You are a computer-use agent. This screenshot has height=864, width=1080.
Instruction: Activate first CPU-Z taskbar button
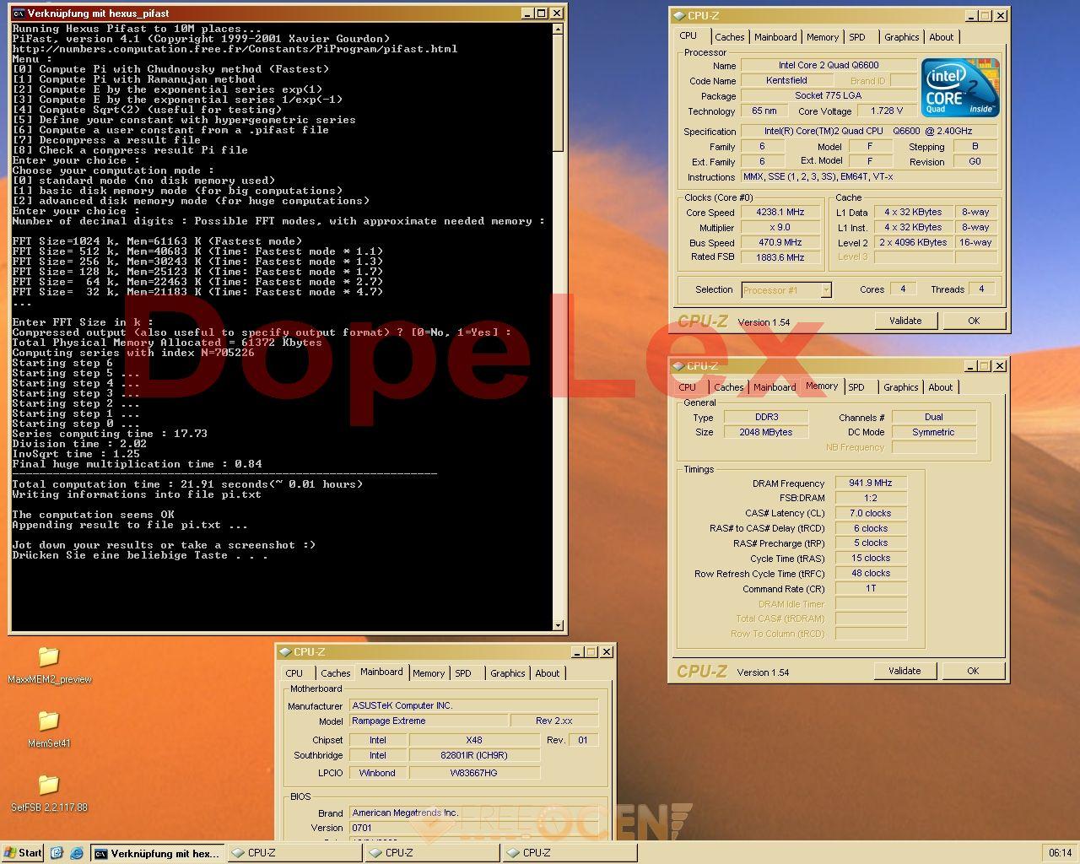click(294, 853)
